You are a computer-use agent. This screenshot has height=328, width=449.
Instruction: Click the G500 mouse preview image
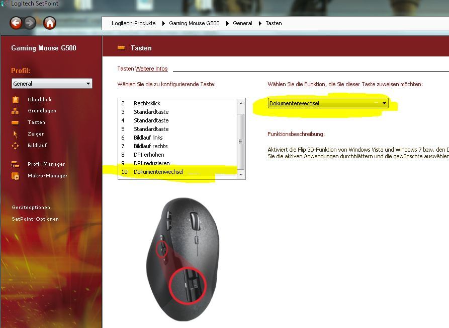[x=183, y=259]
